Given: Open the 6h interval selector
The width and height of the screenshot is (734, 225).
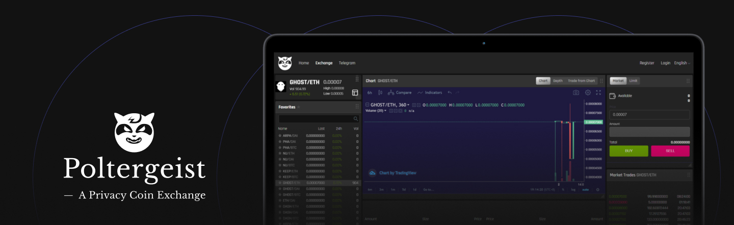Looking at the screenshot, I should pyautogui.click(x=370, y=92).
